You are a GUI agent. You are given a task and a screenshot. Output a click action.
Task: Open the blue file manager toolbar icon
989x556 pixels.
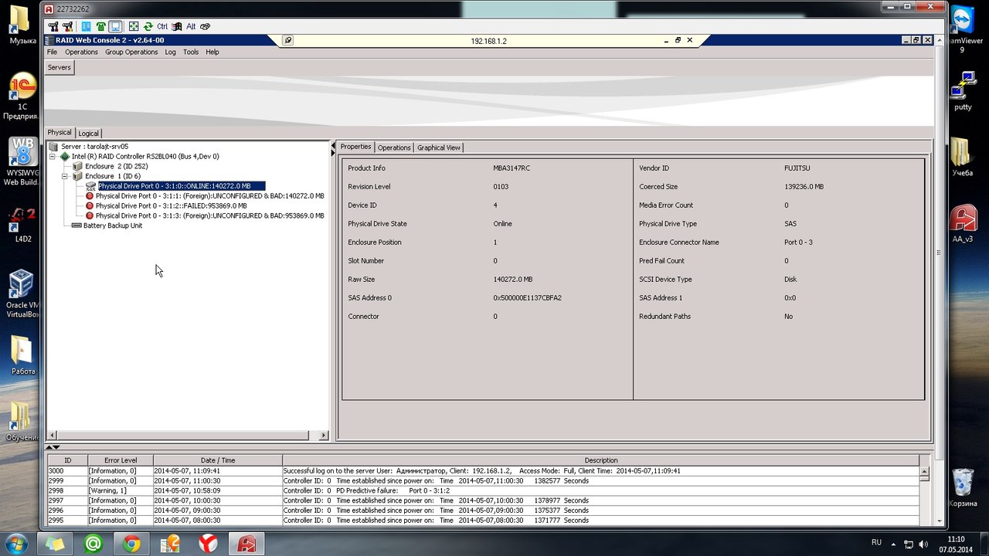pyautogui.click(x=86, y=26)
